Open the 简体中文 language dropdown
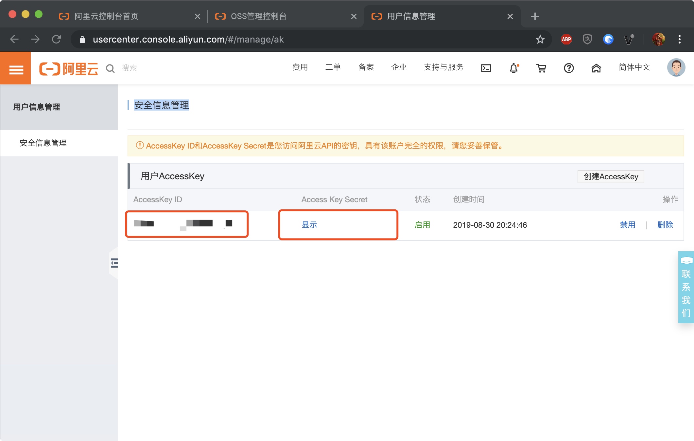The width and height of the screenshot is (694, 441). pos(634,67)
